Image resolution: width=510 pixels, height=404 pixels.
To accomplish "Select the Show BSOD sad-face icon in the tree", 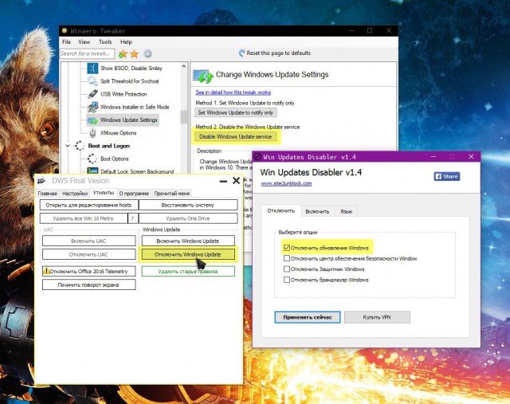I will (92, 69).
